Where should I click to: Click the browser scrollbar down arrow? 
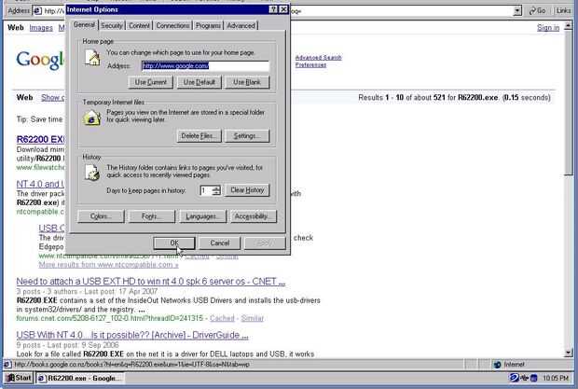click(569, 353)
